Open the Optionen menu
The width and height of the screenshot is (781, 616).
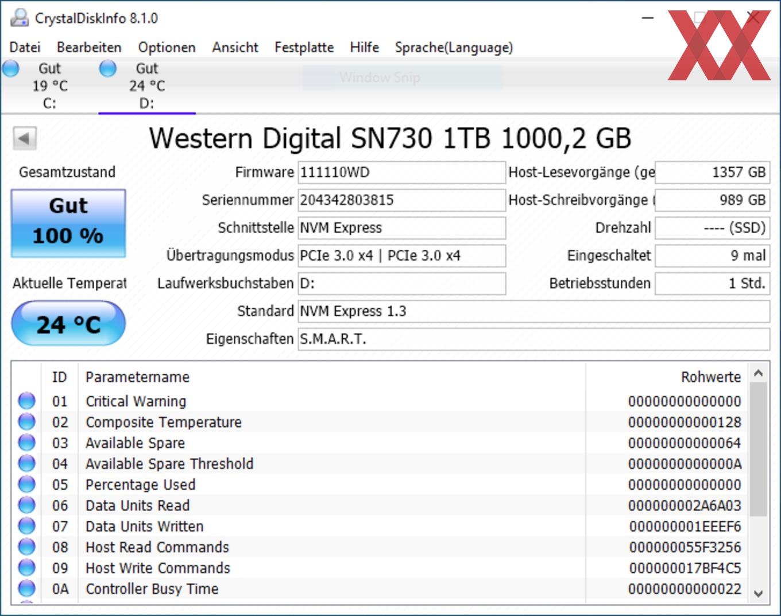click(167, 47)
